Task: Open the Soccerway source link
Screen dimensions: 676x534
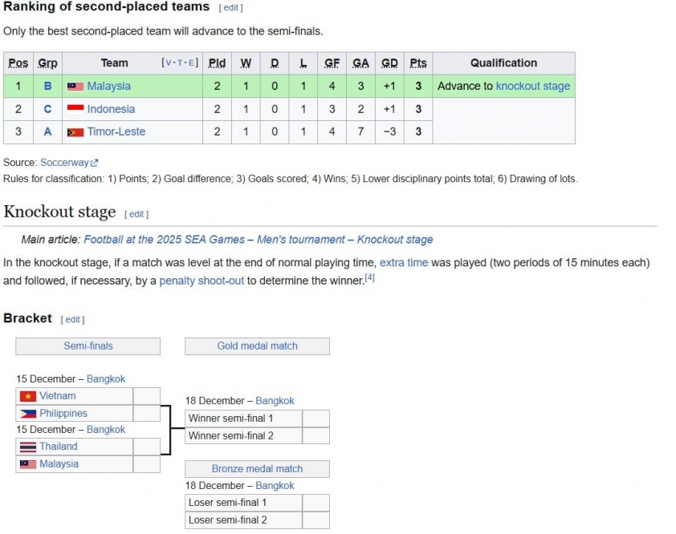Action: click(x=64, y=163)
